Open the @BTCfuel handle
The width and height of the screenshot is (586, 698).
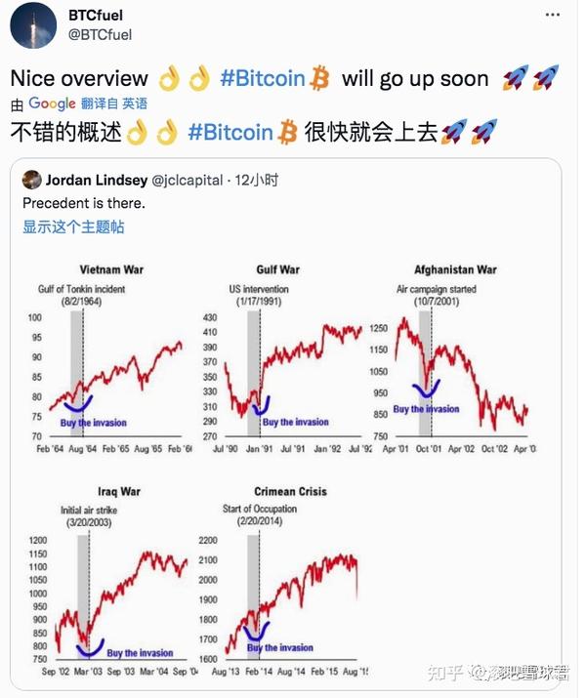pos(101,35)
